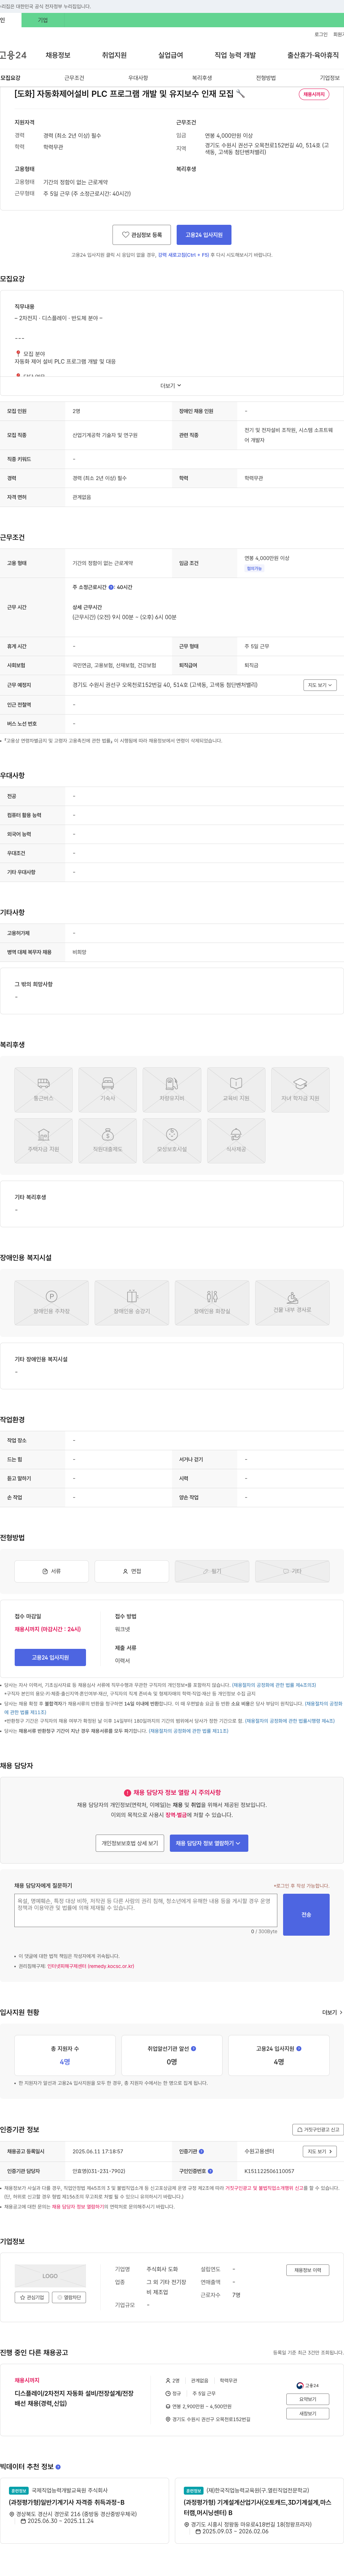Open 인터넷피해구제센터 remedy link
The image size is (344, 2576).
click(90, 1966)
